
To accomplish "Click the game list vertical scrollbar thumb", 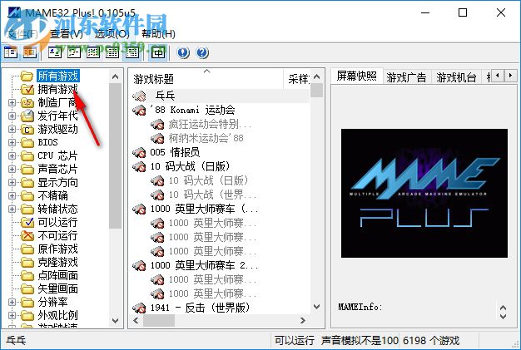I will pos(316,90).
